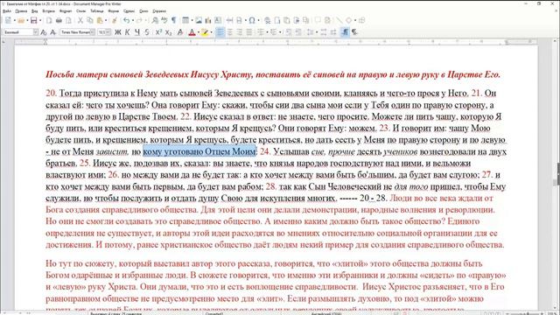Open the Таблица menu
The image size is (560, 315).
(97, 11)
